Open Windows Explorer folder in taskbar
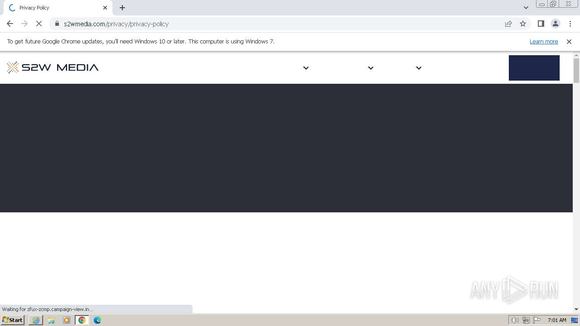This screenshot has width=580, height=326. coord(51,320)
